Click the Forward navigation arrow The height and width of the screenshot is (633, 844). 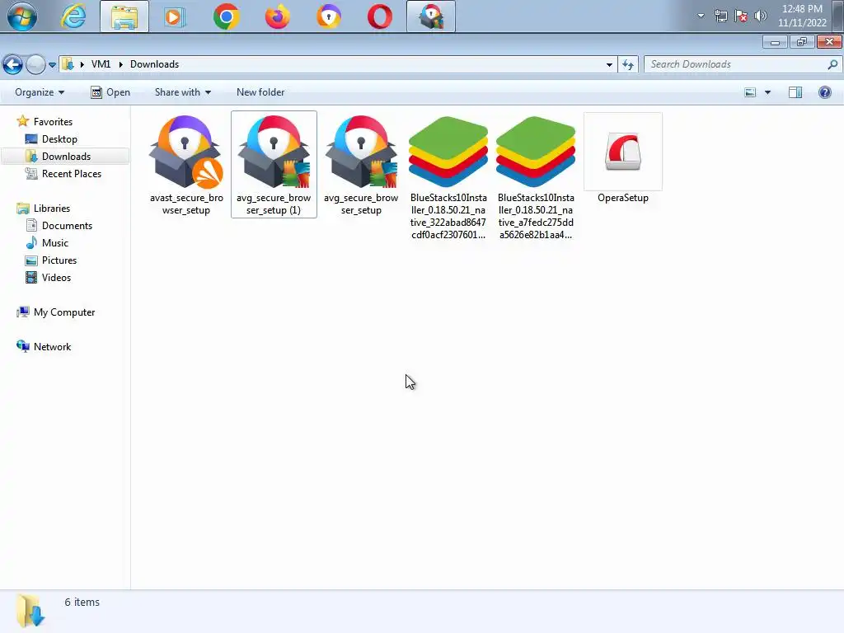35,64
